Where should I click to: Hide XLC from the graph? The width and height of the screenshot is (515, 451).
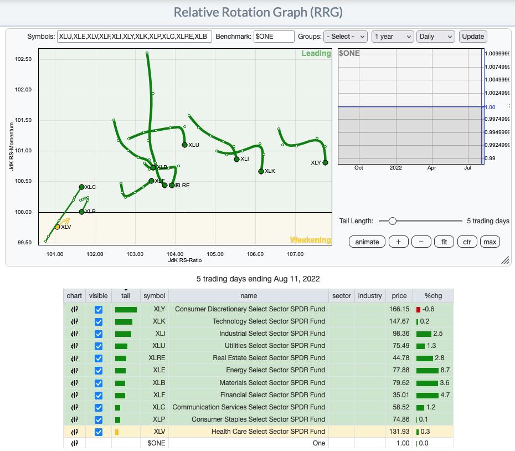(99, 408)
